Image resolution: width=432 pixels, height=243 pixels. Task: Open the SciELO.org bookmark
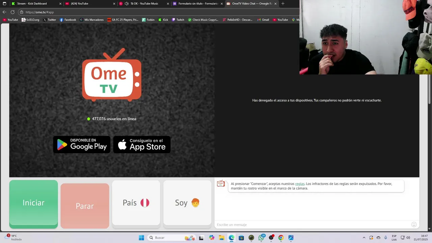(x=31, y=20)
